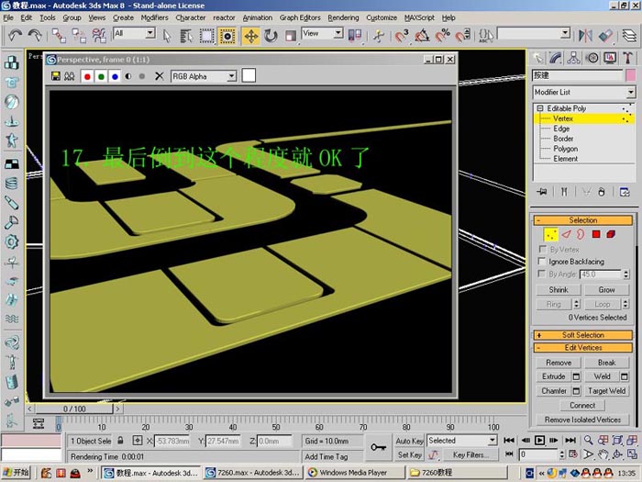Expand the Soft Selection rollout

[583, 335]
